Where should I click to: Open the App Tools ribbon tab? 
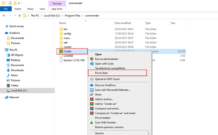point(57,9)
